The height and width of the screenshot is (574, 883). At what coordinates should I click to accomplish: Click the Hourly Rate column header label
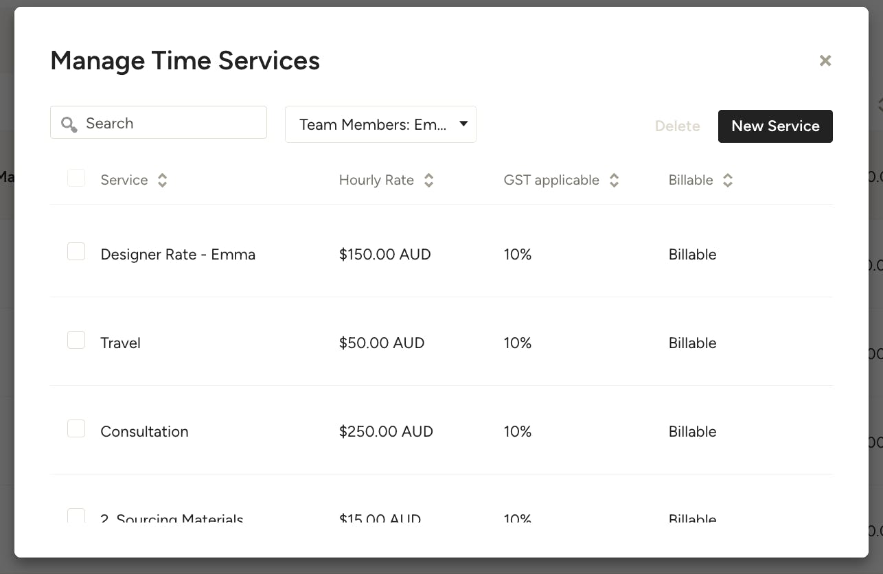376,181
